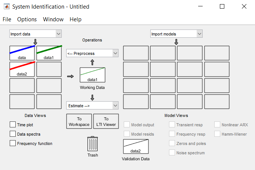Select the green data1 icon

tap(49, 53)
